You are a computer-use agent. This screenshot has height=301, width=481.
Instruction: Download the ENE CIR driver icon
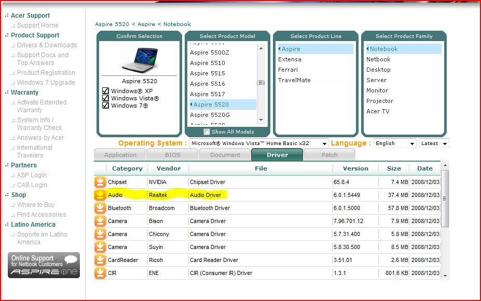(x=100, y=273)
